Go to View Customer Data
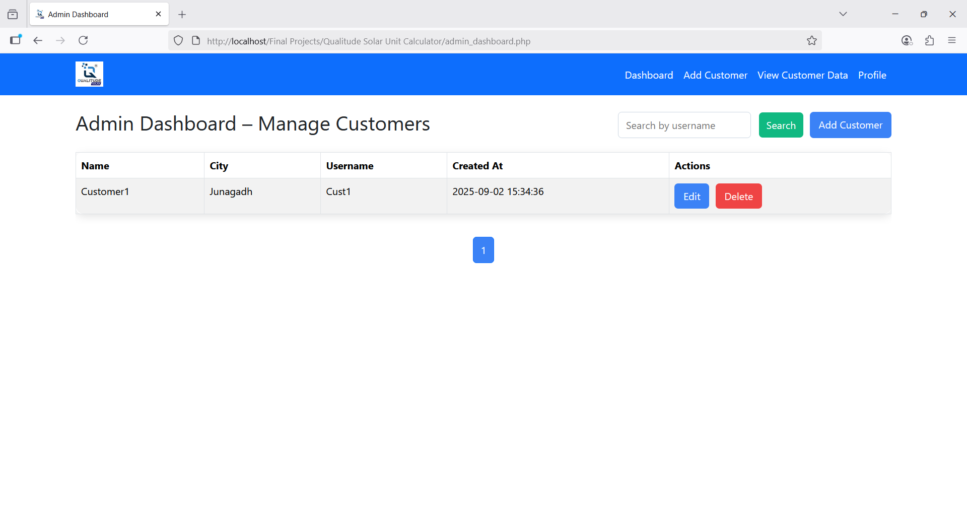Image resolution: width=967 pixels, height=514 pixels. (x=802, y=75)
